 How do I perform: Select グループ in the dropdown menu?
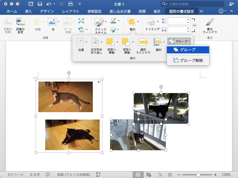(188, 50)
